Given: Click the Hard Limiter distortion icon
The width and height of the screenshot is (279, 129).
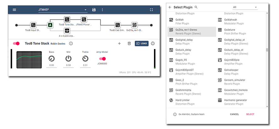Looking at the screenshot, I should coord(171,100).
